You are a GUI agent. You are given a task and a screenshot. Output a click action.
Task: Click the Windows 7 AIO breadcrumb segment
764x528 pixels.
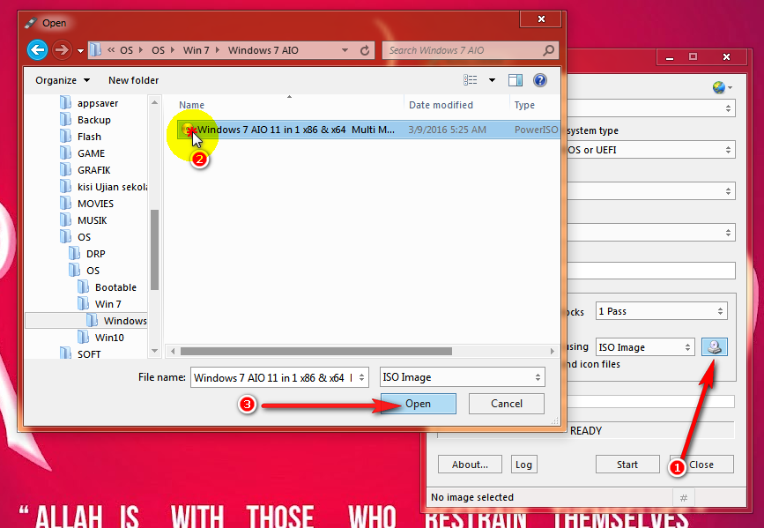pyautogui.click(x=263, y=50)
